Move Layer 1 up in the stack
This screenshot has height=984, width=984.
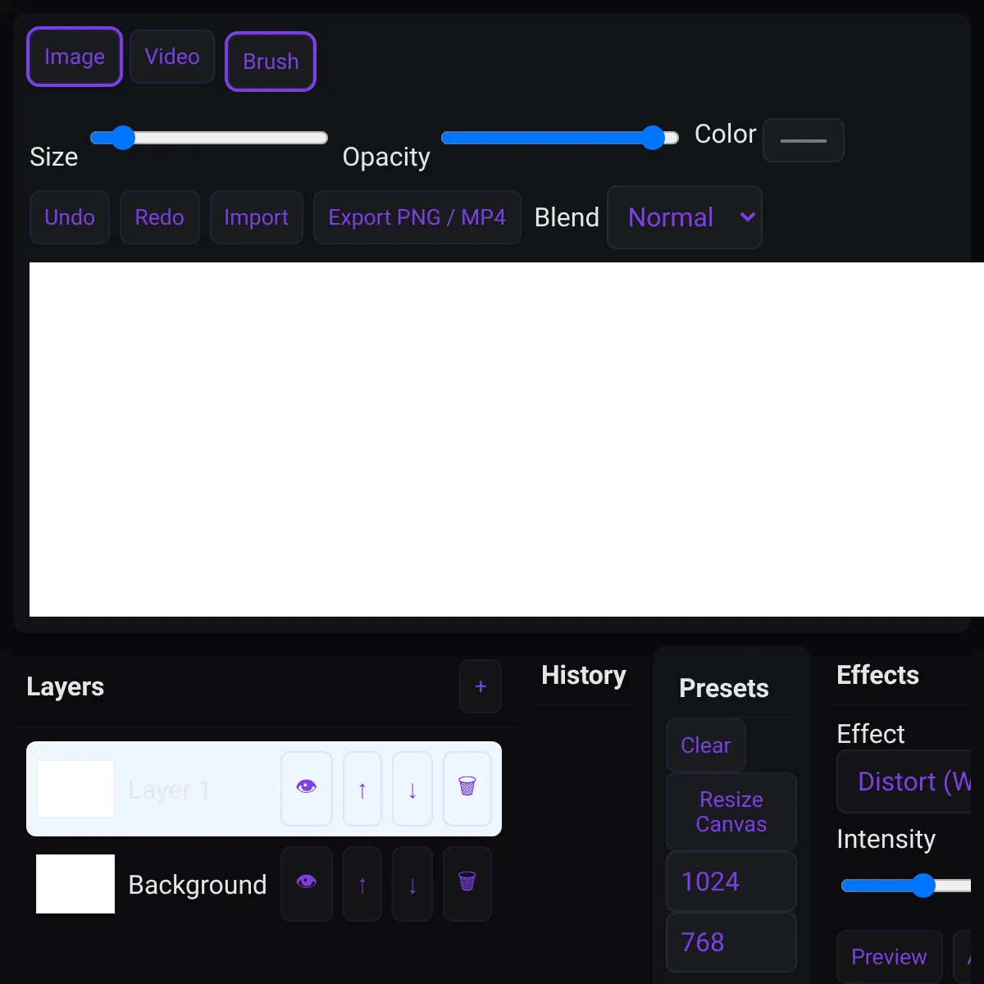(362, 788)
